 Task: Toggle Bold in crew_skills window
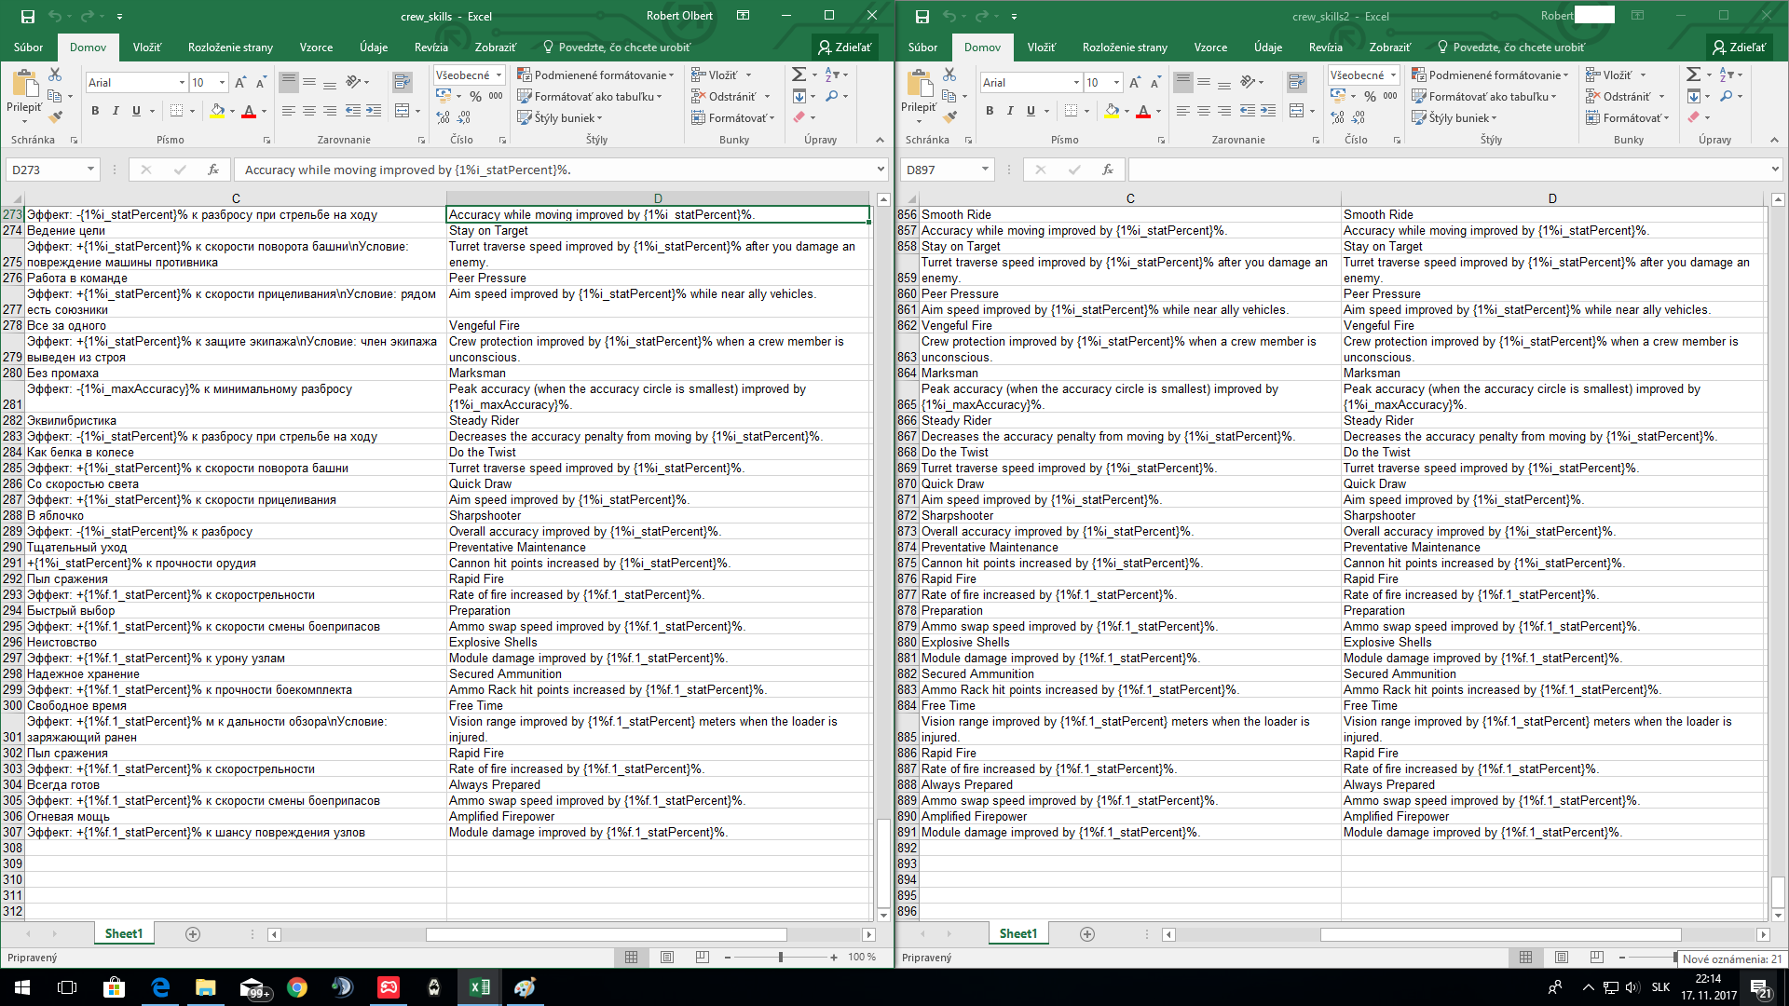point(95,111)
